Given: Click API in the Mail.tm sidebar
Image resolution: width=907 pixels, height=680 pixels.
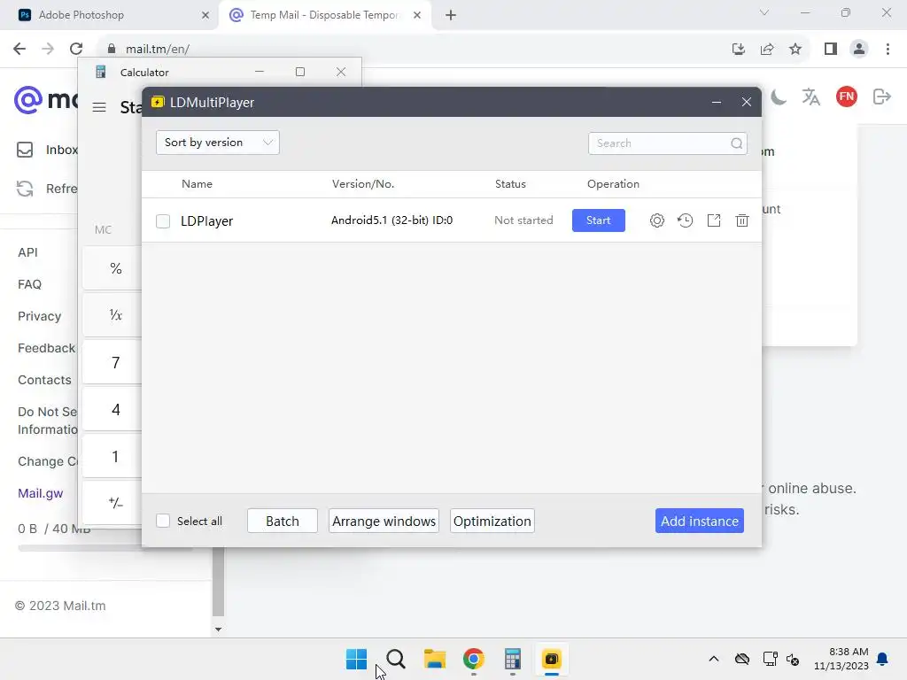Looking at the screenshot, I should click(27, 252).
